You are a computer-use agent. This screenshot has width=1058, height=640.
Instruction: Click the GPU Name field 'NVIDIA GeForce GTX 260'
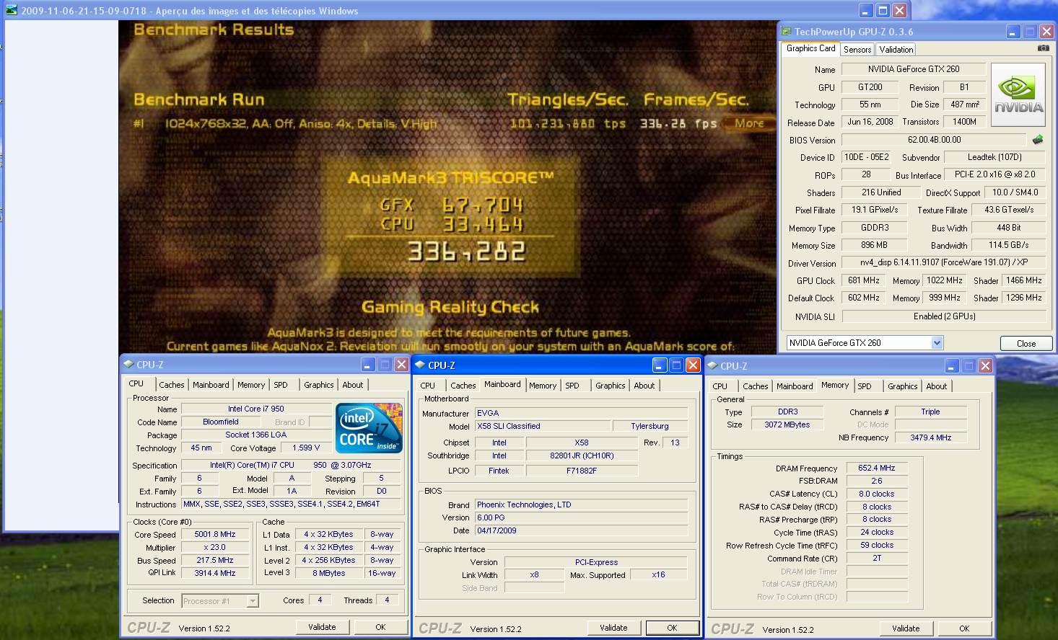(913, 69)
